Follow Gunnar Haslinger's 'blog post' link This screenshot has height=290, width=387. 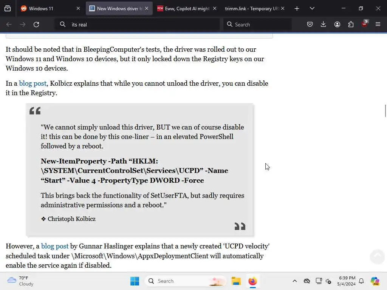[54, 246]
